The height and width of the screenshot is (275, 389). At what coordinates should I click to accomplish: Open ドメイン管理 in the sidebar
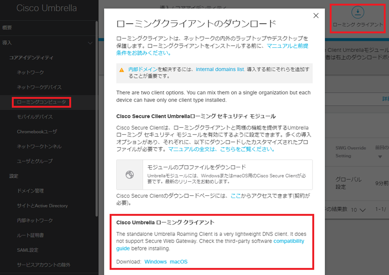30,191
